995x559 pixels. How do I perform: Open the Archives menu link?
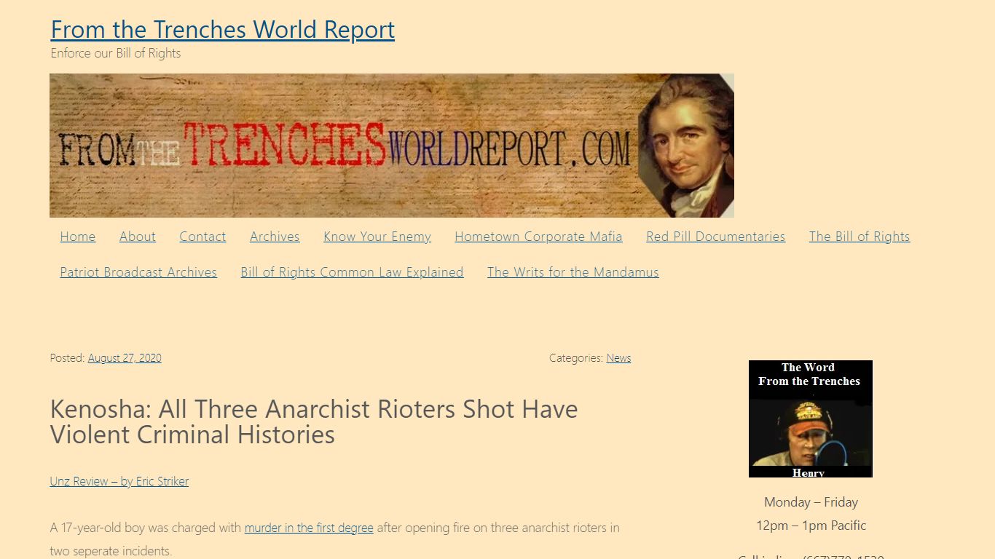[275, 237]
